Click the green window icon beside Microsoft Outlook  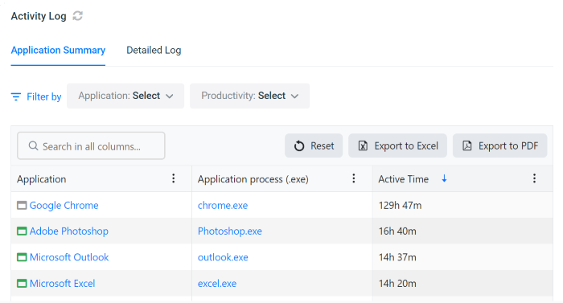click(22, 257)
